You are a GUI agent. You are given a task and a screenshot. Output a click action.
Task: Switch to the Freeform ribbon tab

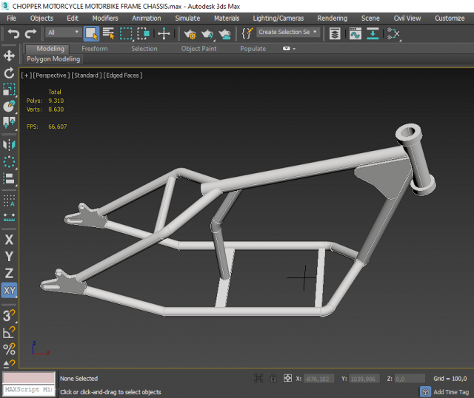click(x=95, y=49)
